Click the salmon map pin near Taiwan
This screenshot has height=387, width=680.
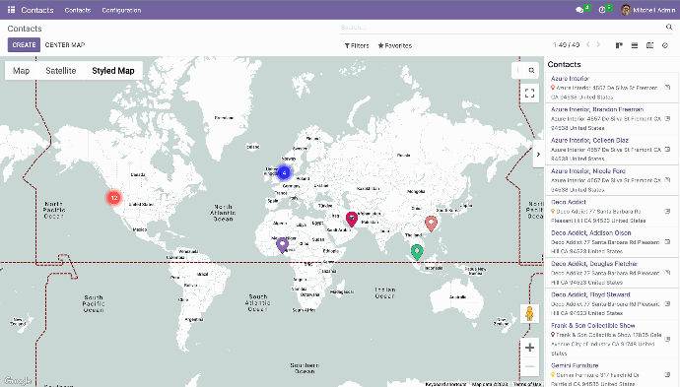click(431, 224)
